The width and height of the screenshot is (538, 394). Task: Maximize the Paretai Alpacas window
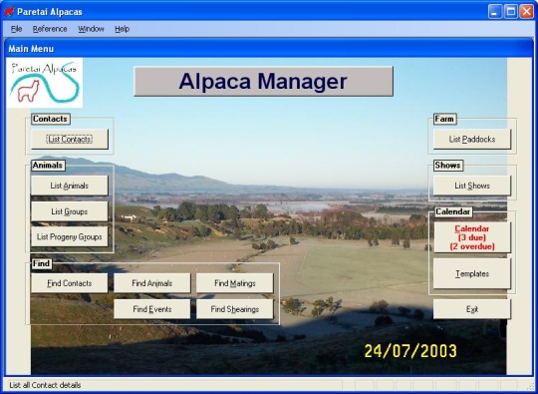click(x=510, y=12)
